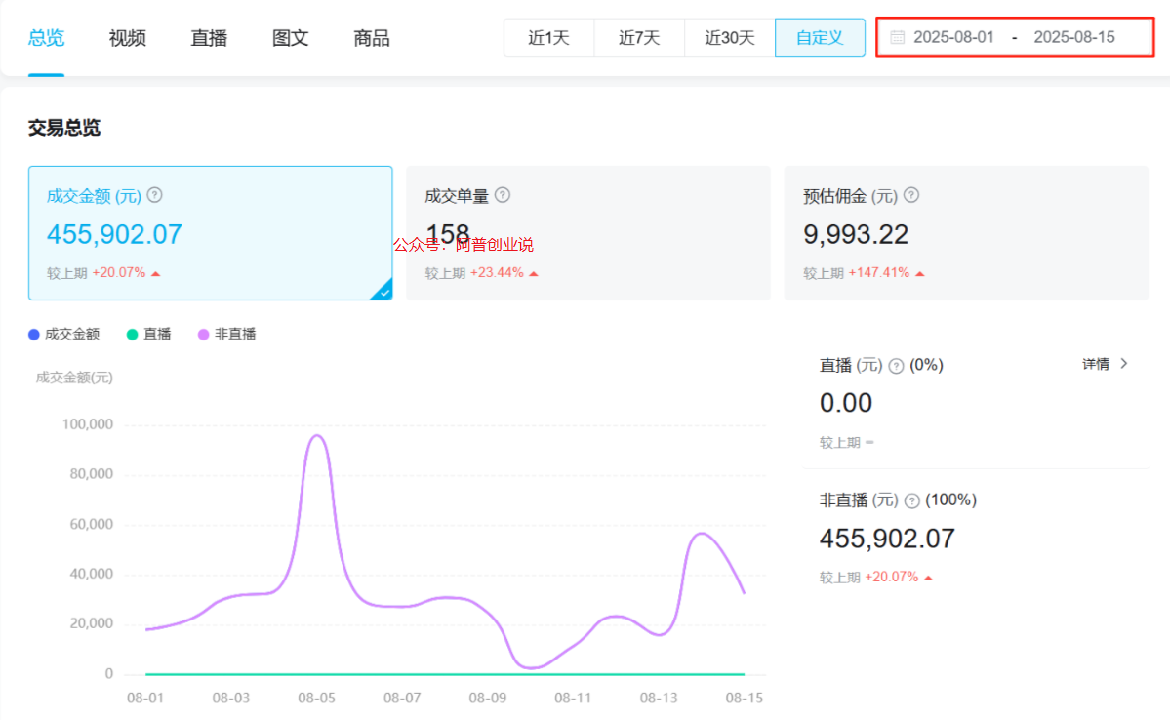Click help icon beside 成交金额 (元)

154,195
